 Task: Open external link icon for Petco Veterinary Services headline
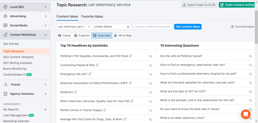[132, 101]
